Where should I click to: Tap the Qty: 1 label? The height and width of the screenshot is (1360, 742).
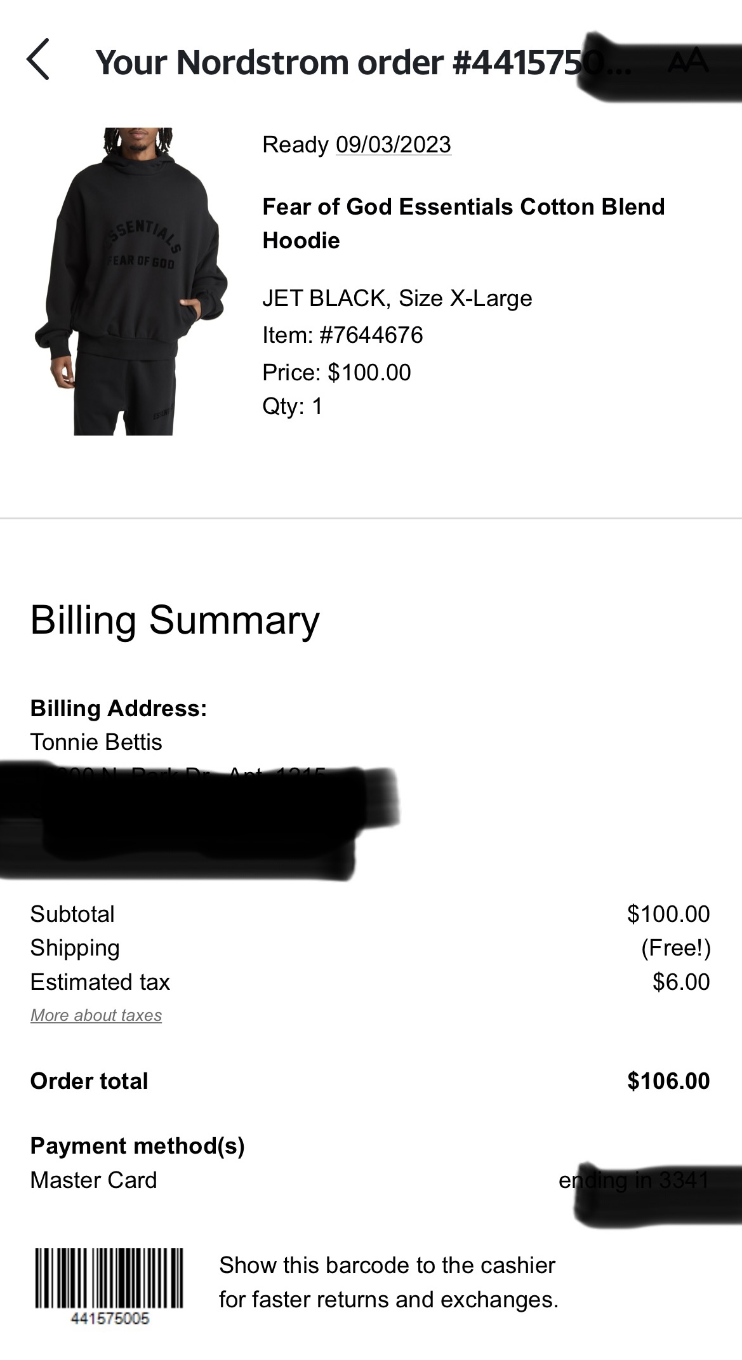pos(292,406)
